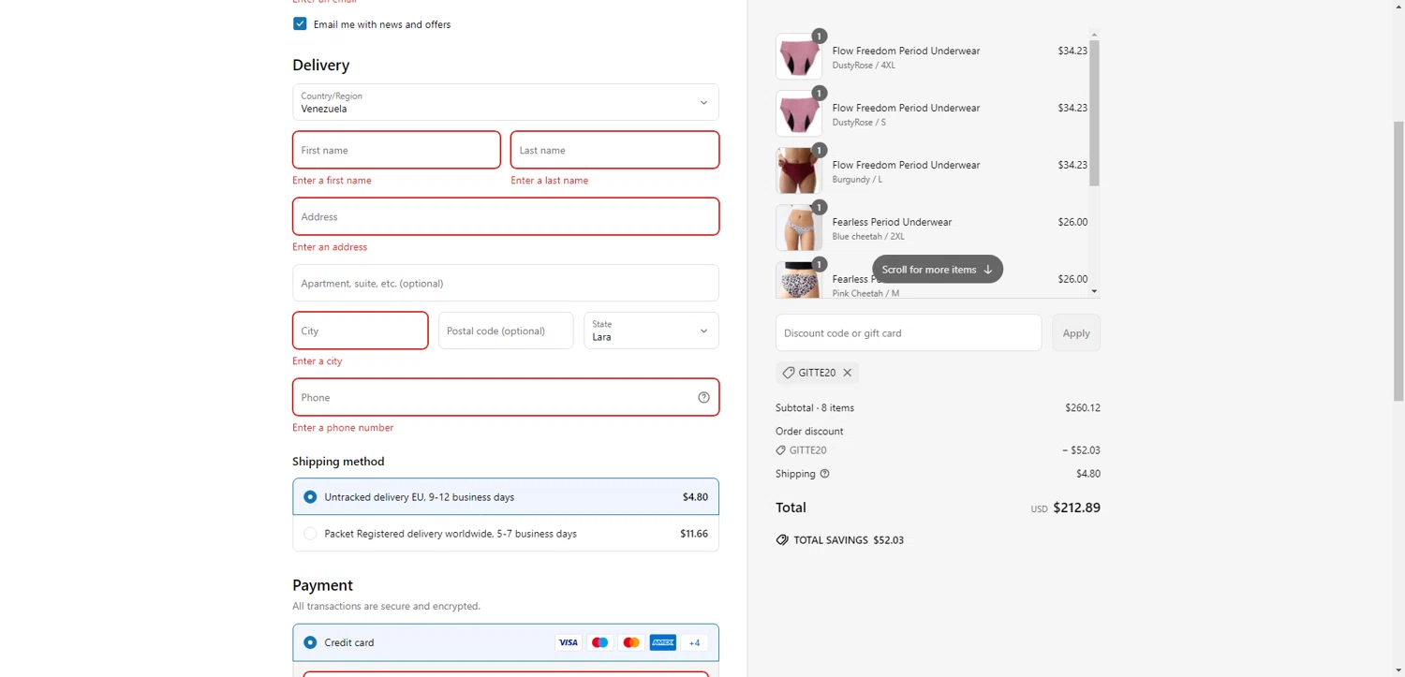The width and height of the screenshot is (1405, 677).
Task: Click the 'Enter a first name' error text
Action: click(332, 181)
